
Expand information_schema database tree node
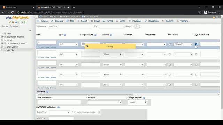click(x=2, y=37)
